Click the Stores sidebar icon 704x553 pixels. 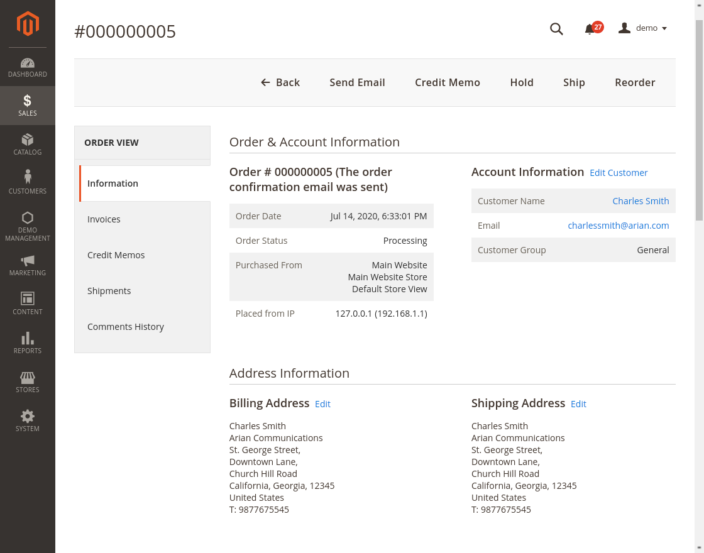[27, 381]
